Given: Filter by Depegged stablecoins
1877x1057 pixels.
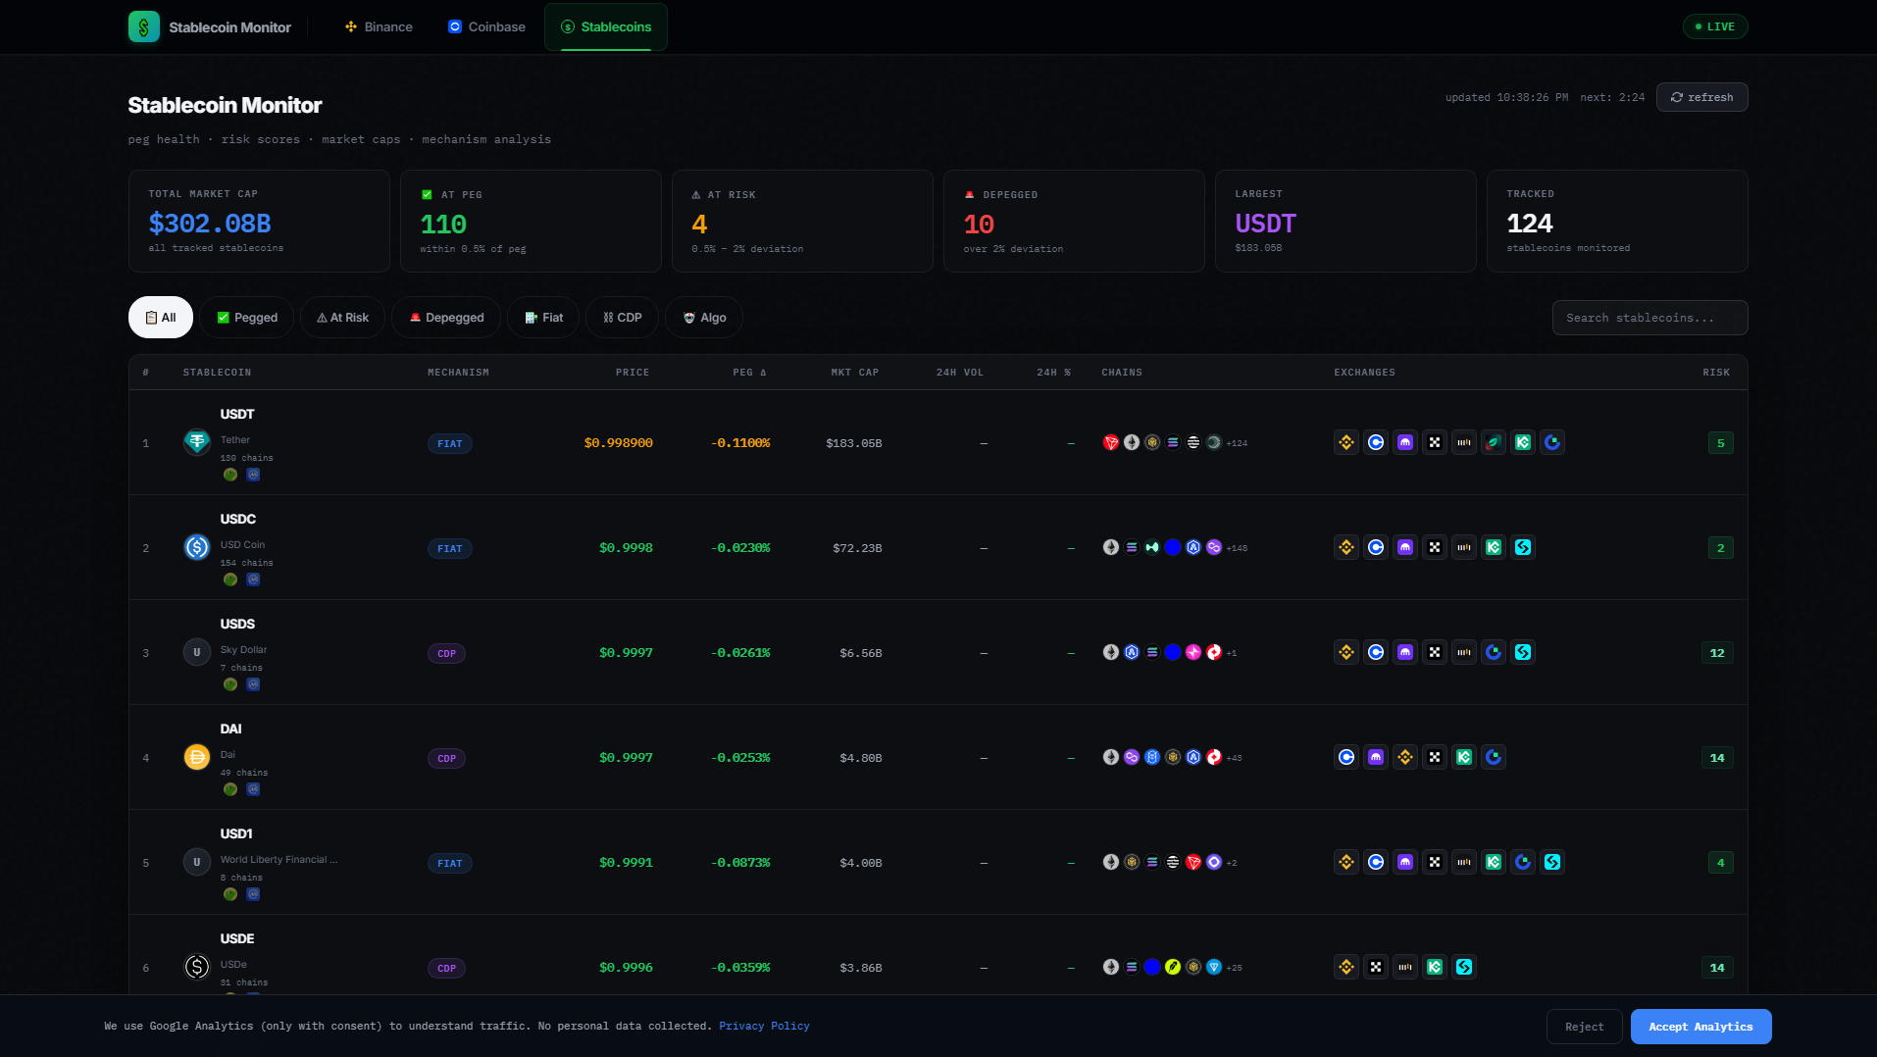Looking at the screenshot, I should point(446,318).
